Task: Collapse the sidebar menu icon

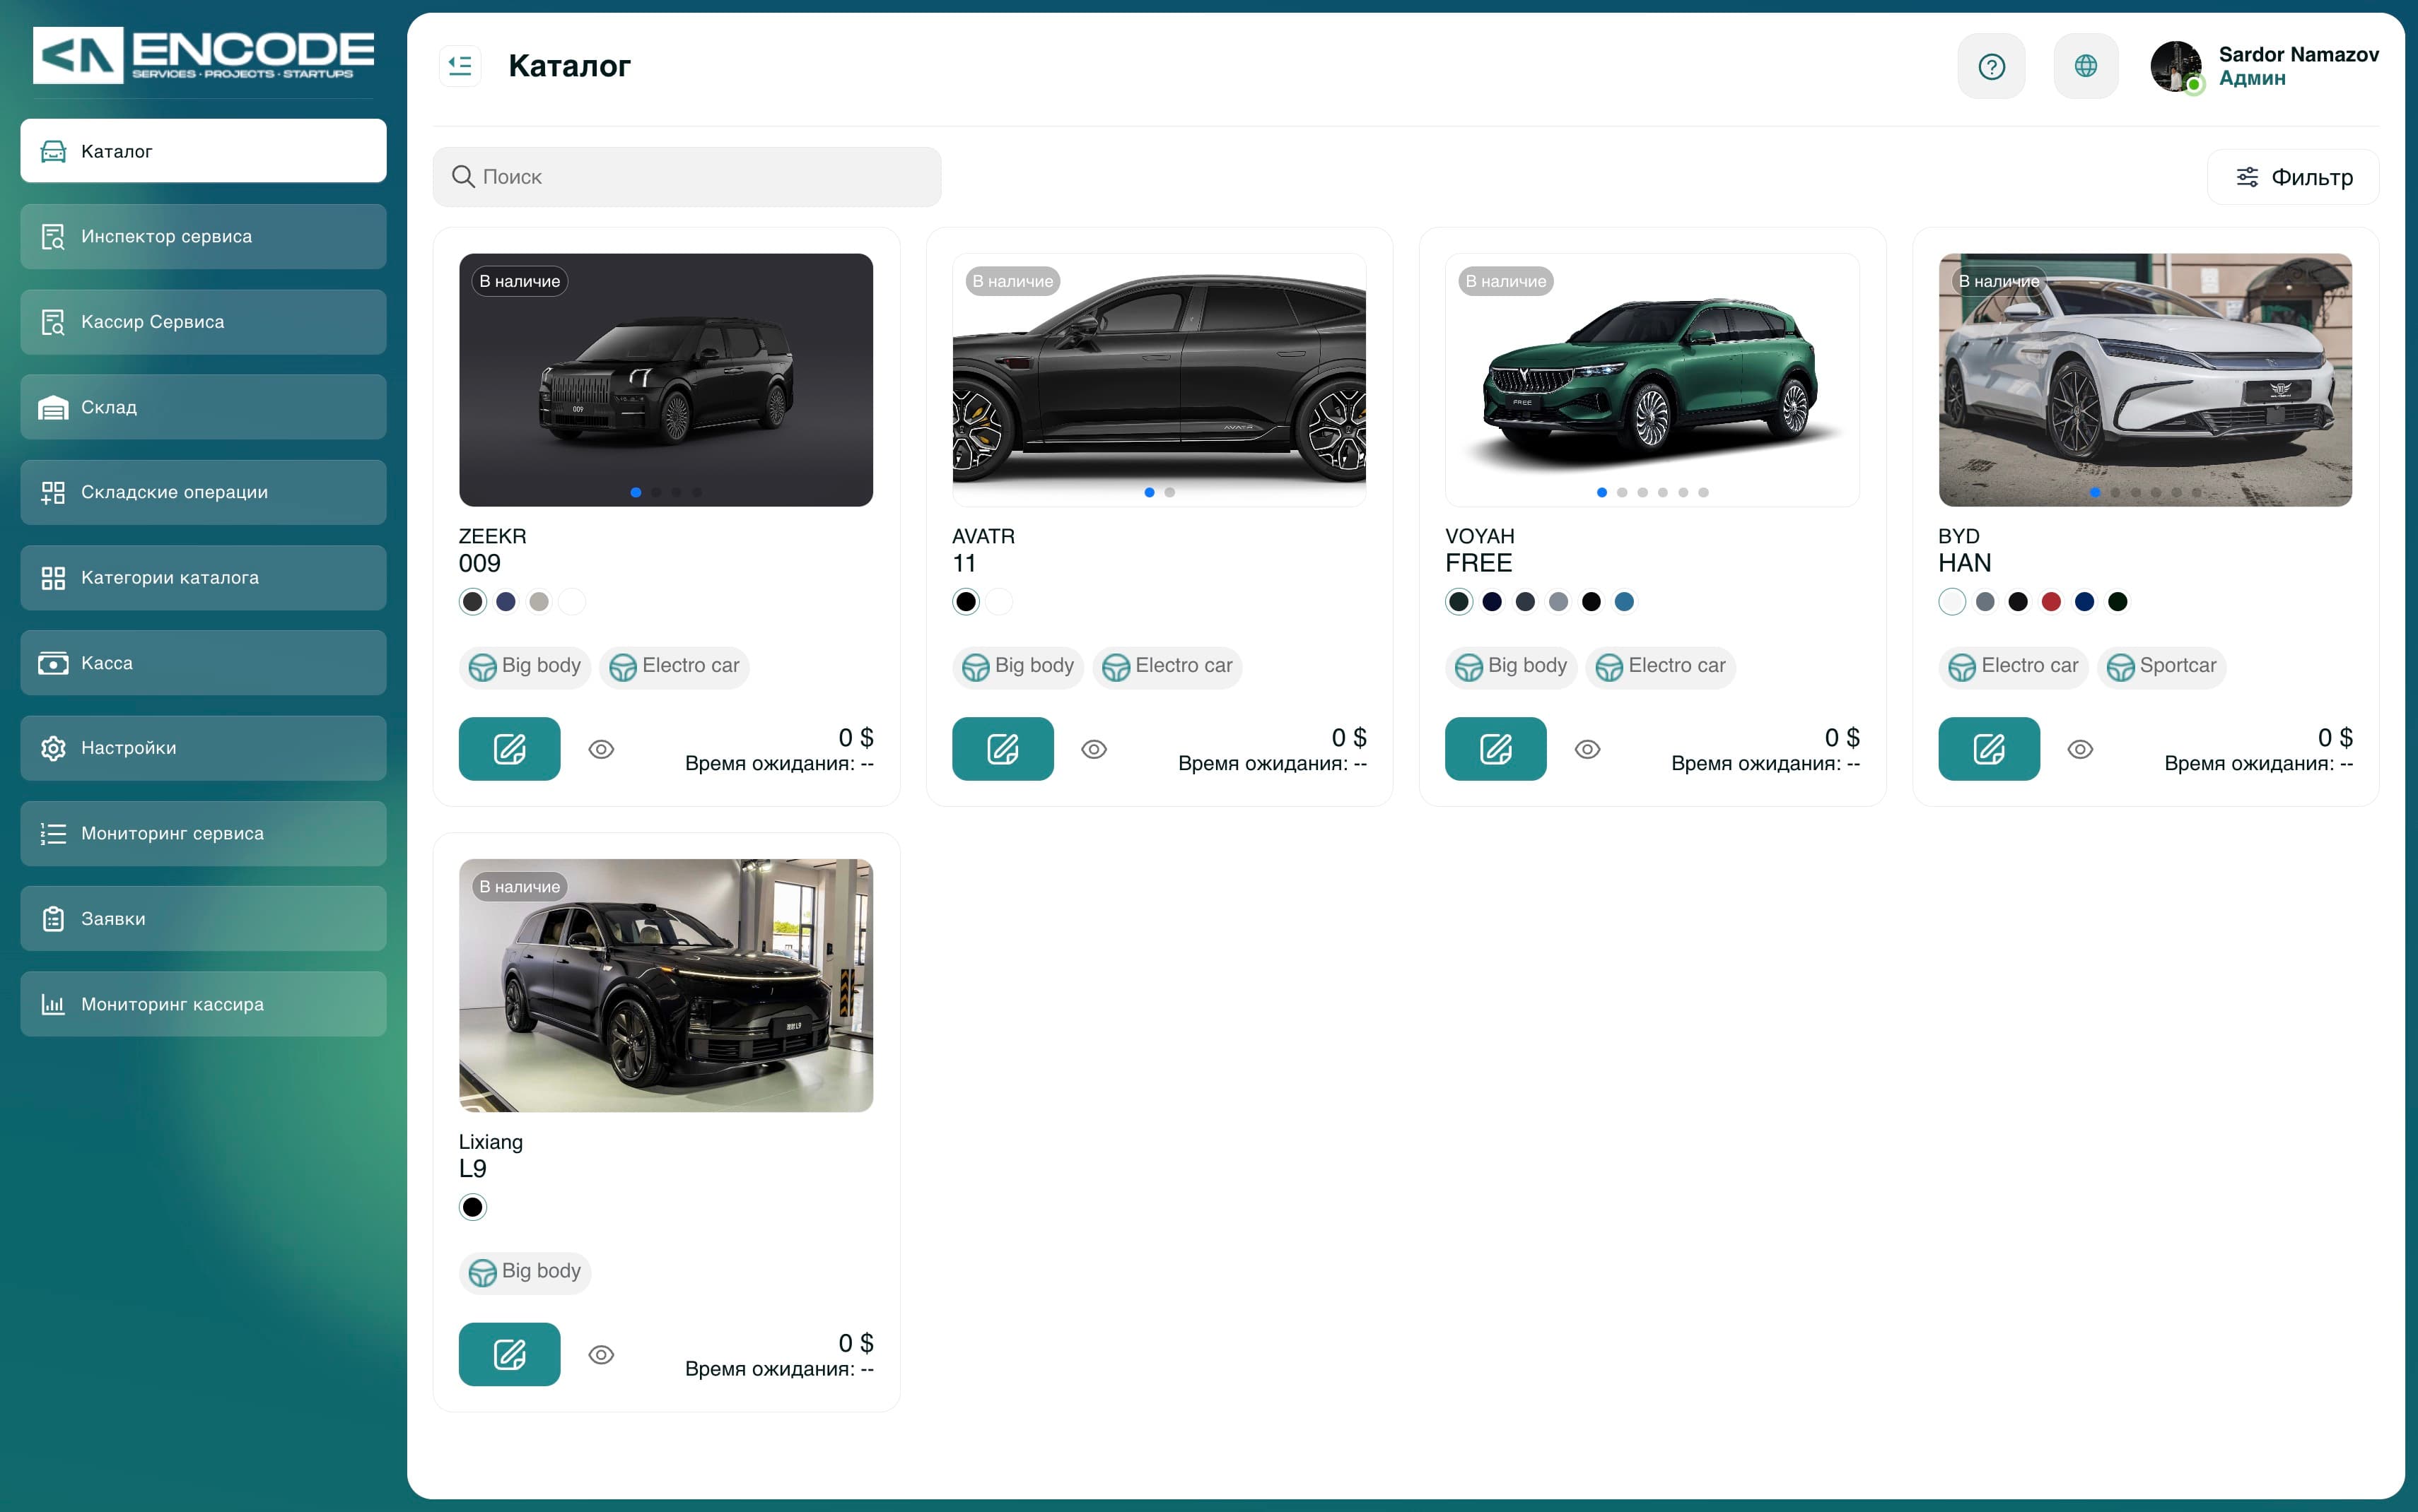Action: [460, 66]
